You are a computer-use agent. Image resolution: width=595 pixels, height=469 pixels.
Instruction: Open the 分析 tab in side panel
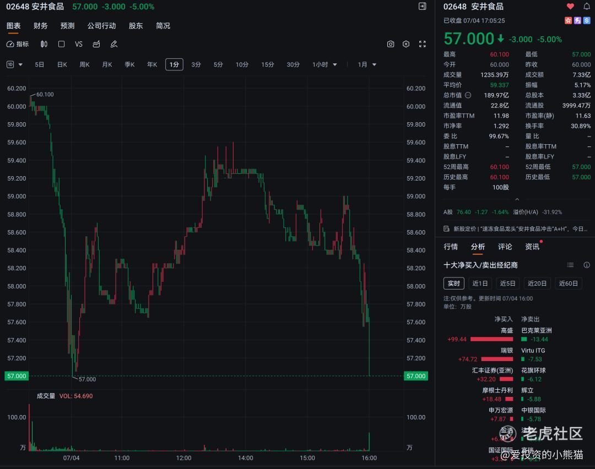pyautogui.click(x=478, y=247)
